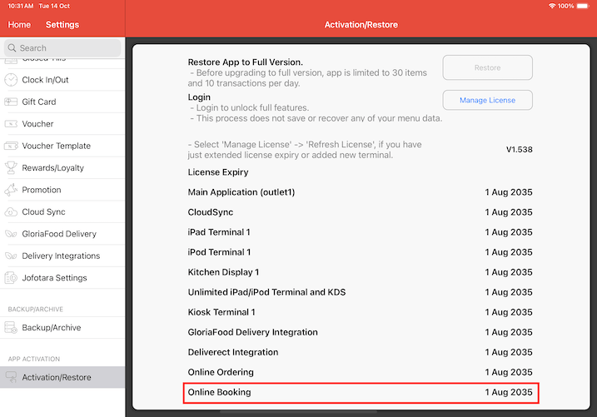
Task: Click Online Booking expiry date 1 Aug 2035
Action: 509,392
